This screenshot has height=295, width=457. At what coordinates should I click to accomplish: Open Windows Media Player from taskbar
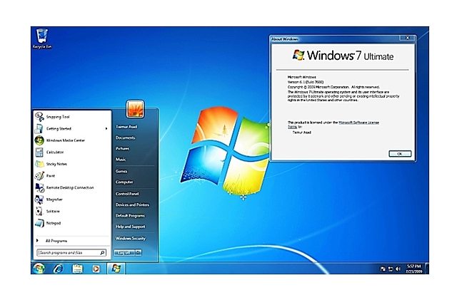pyautogui.click(x=96, y=269)
